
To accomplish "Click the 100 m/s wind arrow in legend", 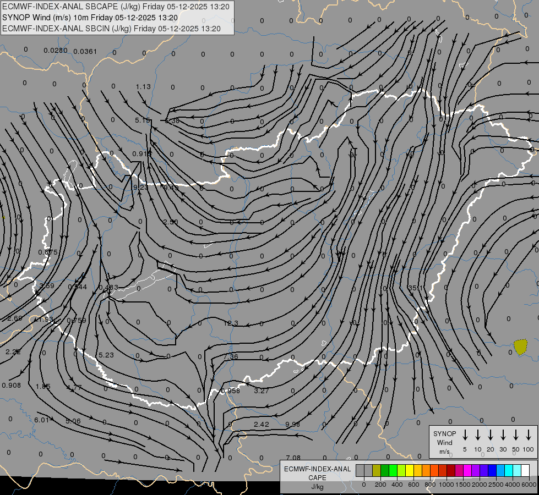I will coord(529,435).
